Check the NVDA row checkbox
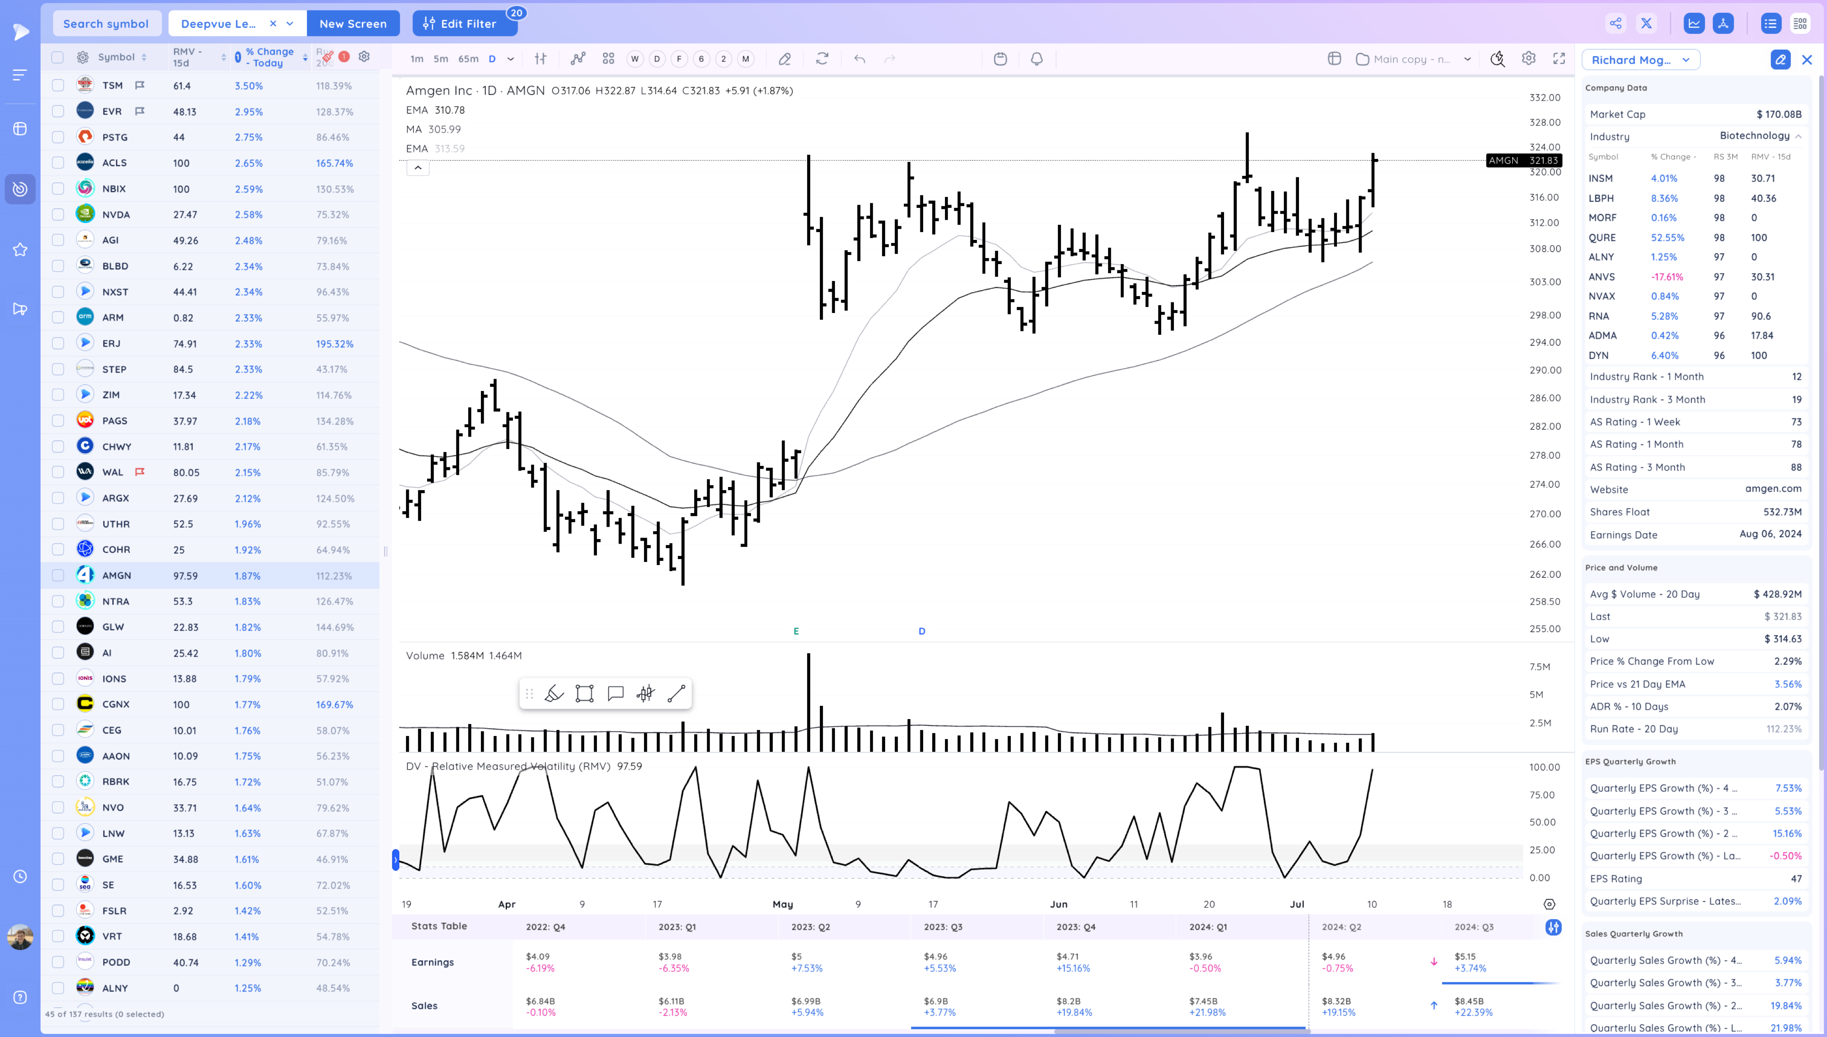The image size is (1827, 1037). [58, 214]
